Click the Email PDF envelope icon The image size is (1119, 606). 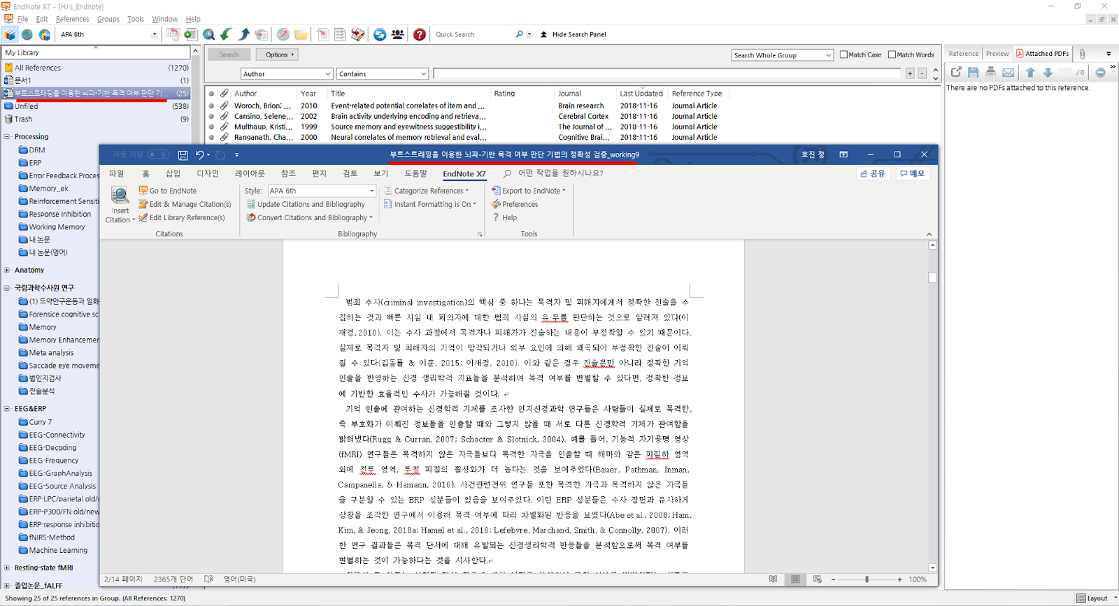coord(1008,72)
